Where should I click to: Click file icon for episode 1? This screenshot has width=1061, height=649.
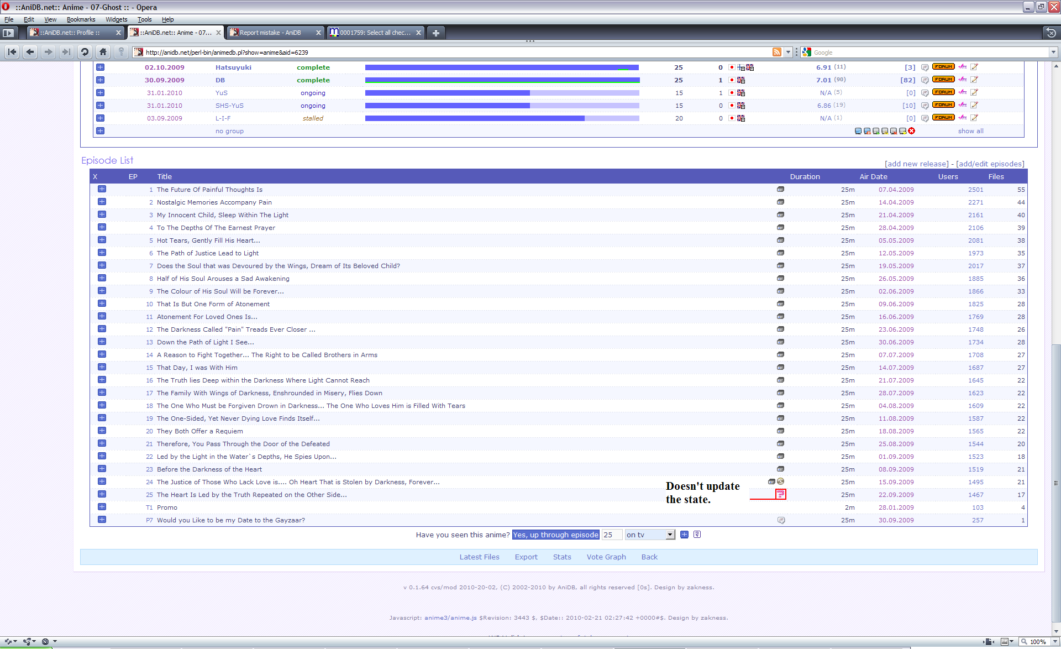(780, 190)
